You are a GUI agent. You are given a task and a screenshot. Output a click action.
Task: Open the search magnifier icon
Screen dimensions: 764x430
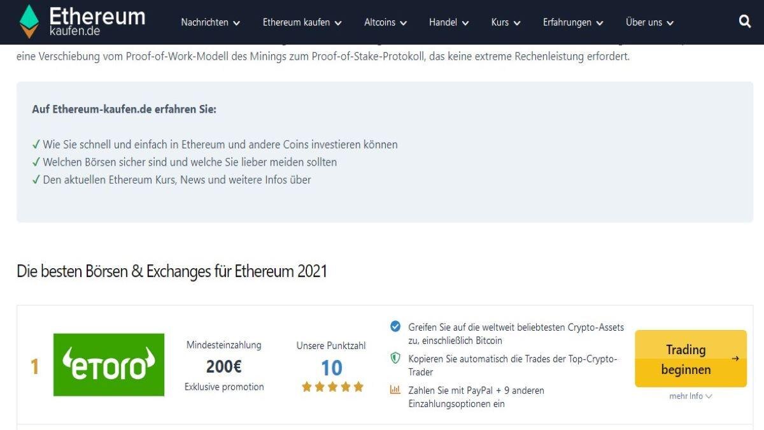tap(744, 21)
